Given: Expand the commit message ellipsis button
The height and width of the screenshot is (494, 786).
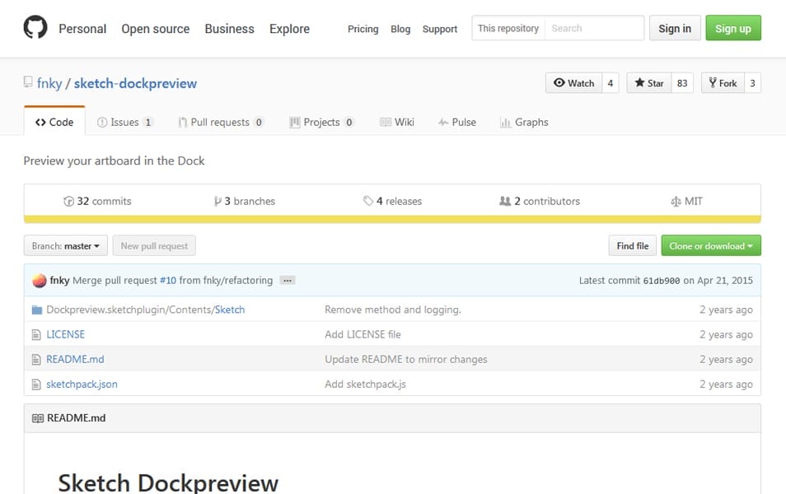Looking at the screenshot, I should point(288,281).
